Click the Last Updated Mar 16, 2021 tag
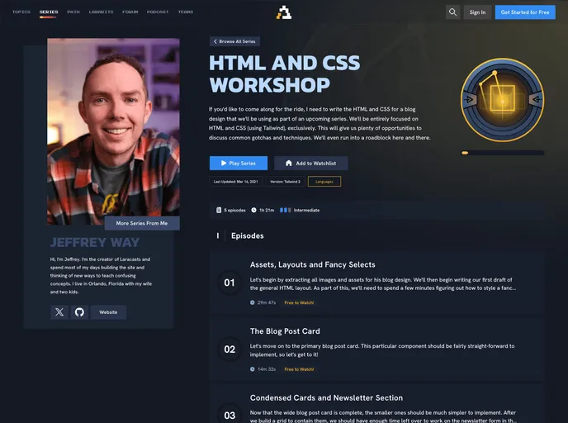Viewport: 568px width, 423px height. [x=236, y=182]
